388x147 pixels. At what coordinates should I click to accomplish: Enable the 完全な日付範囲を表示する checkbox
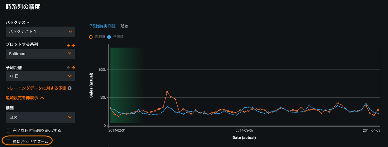pos(8,130)
